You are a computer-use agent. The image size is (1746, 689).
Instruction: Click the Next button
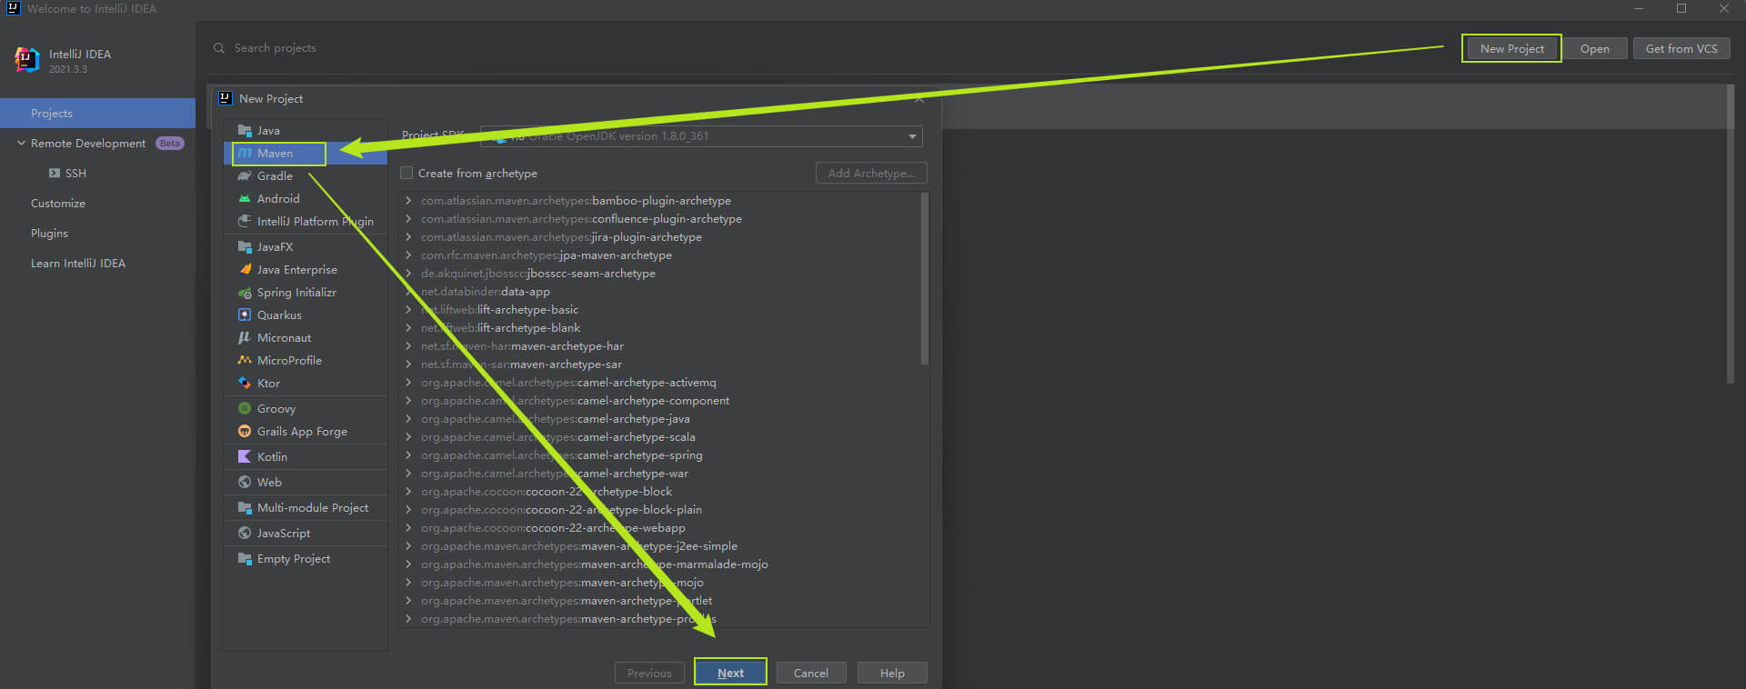(x=730, y=673)
